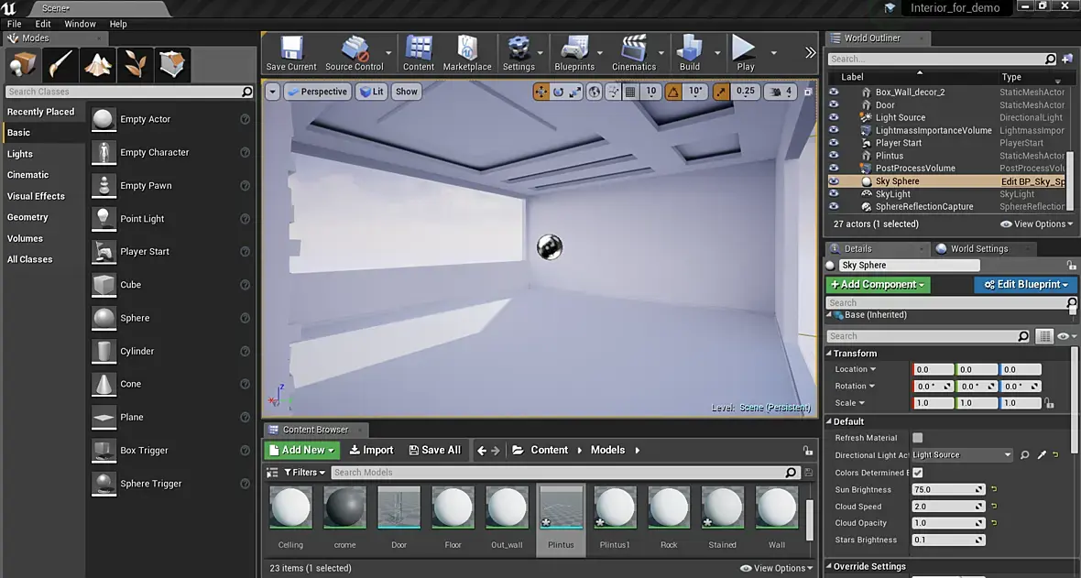Click Save All in Content Browser

435,450
